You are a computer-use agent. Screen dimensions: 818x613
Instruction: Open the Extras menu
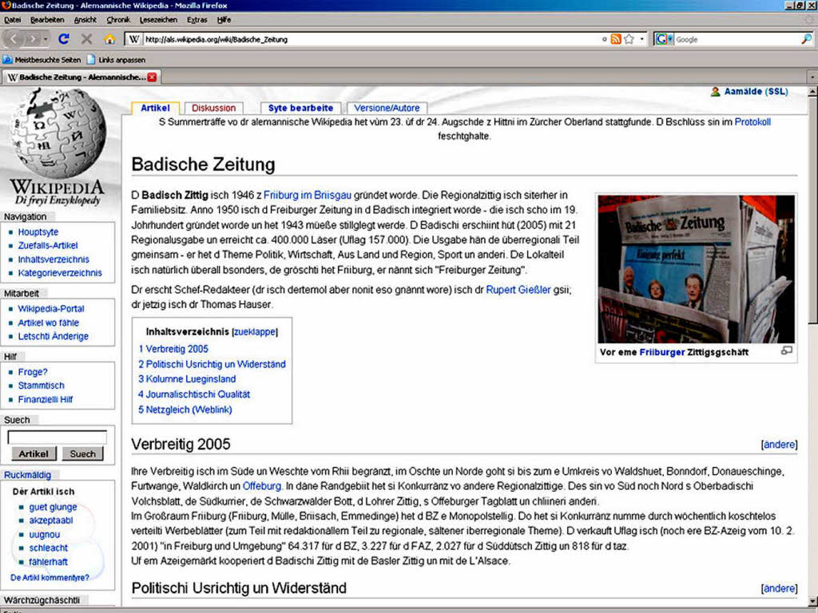tap(197, 20)
